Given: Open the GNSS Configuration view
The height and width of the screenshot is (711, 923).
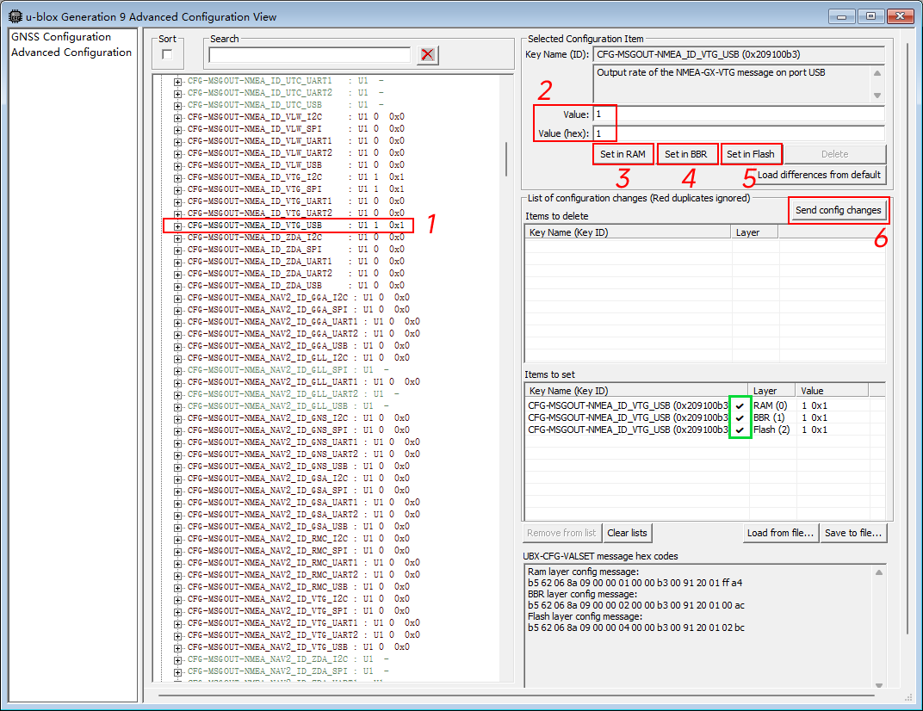Looking at the screenshot, I should pyautogui.click(x=61, y=37).
